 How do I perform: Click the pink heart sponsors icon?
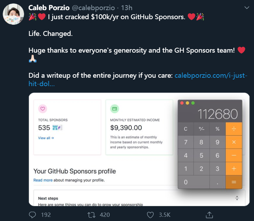43,109
